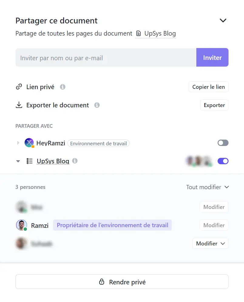
Task: Click the list icon beside UpSys Blog
Action: click(29, 161)
